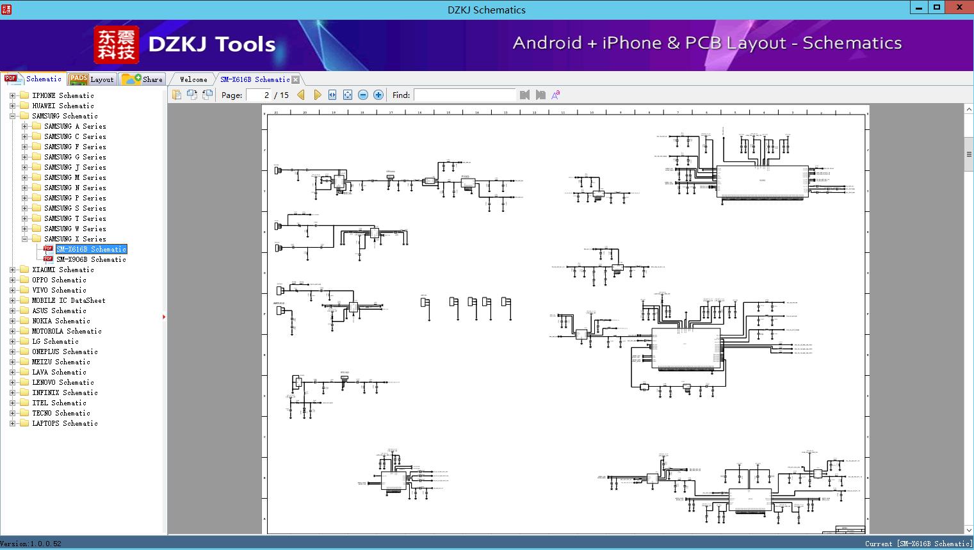
Task: Expand the IPHONE Schematic folder
Action: click(x=12, y=95)
